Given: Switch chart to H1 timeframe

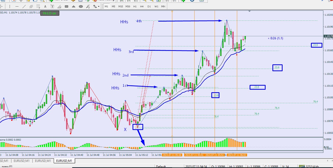Looking at the screenshot, I should point(135,6).
